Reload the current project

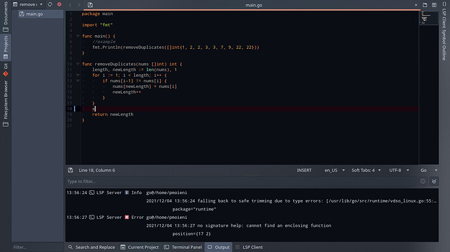pos(50,5)
